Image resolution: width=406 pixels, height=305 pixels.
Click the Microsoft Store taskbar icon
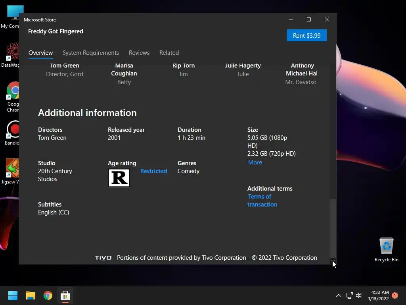[65, 295]
